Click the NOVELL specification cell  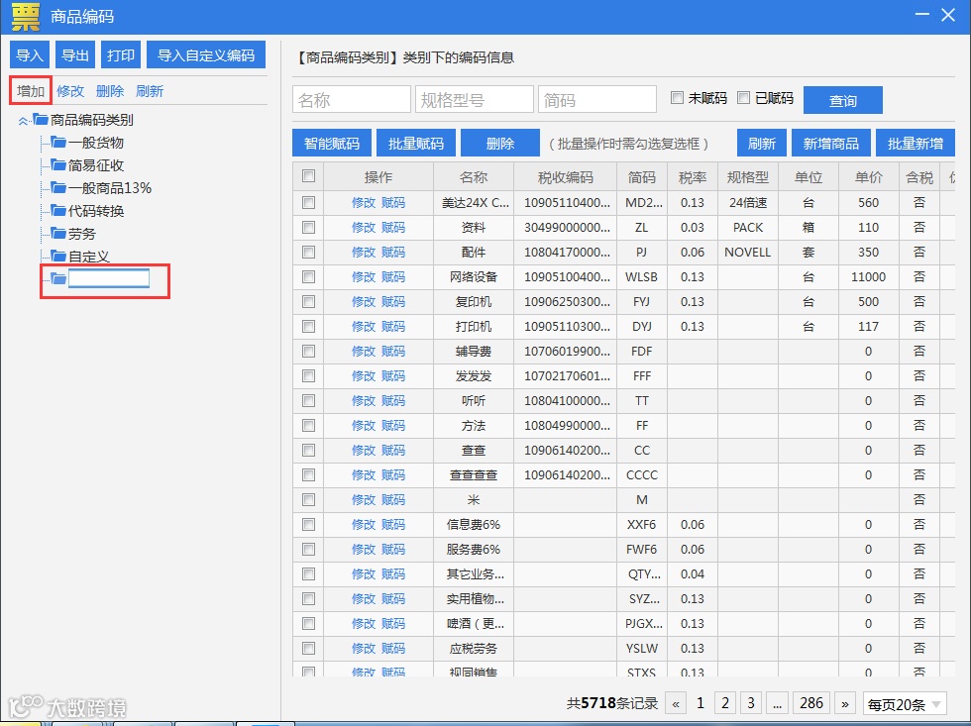(x=747, y=252)
